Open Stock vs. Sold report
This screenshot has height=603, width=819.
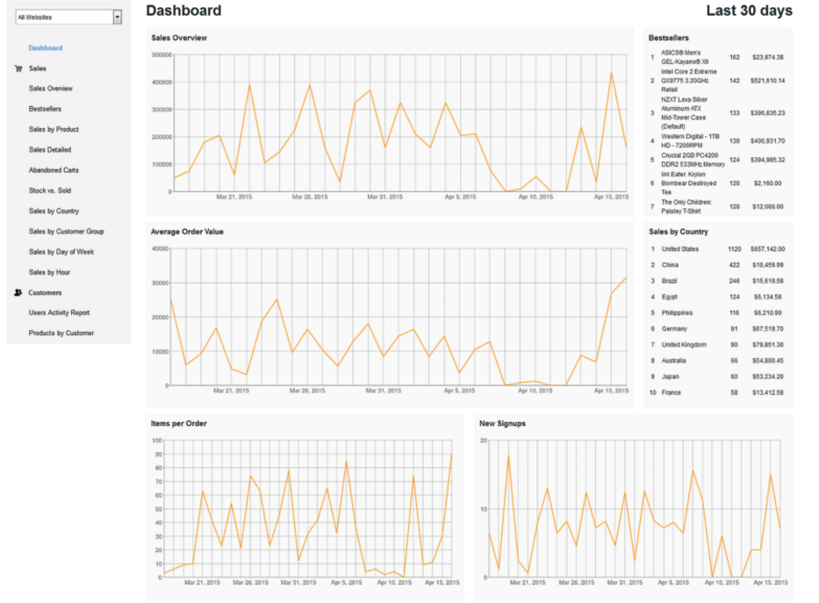(x=50, y=190)
